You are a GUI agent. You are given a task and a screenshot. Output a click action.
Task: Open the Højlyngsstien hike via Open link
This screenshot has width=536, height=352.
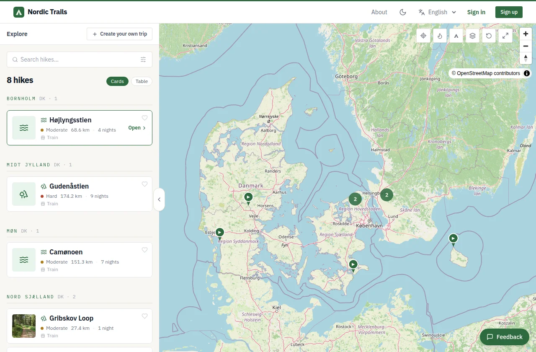pyautogui.click(x=137, y=128)
